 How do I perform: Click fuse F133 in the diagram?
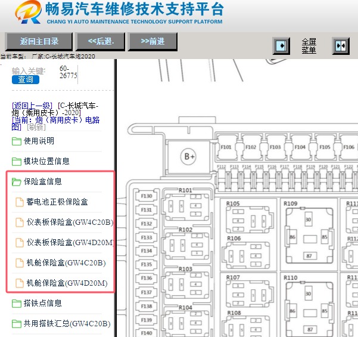coord(147,237)
